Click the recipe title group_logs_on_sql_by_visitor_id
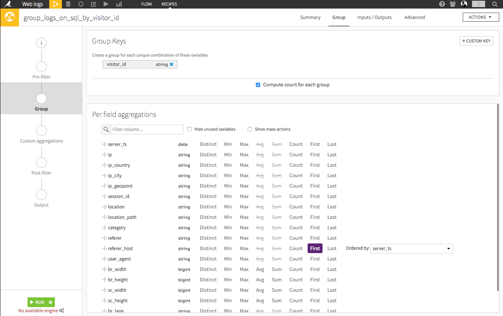This screenshot has width=503, height=316. tap(71, 17)
